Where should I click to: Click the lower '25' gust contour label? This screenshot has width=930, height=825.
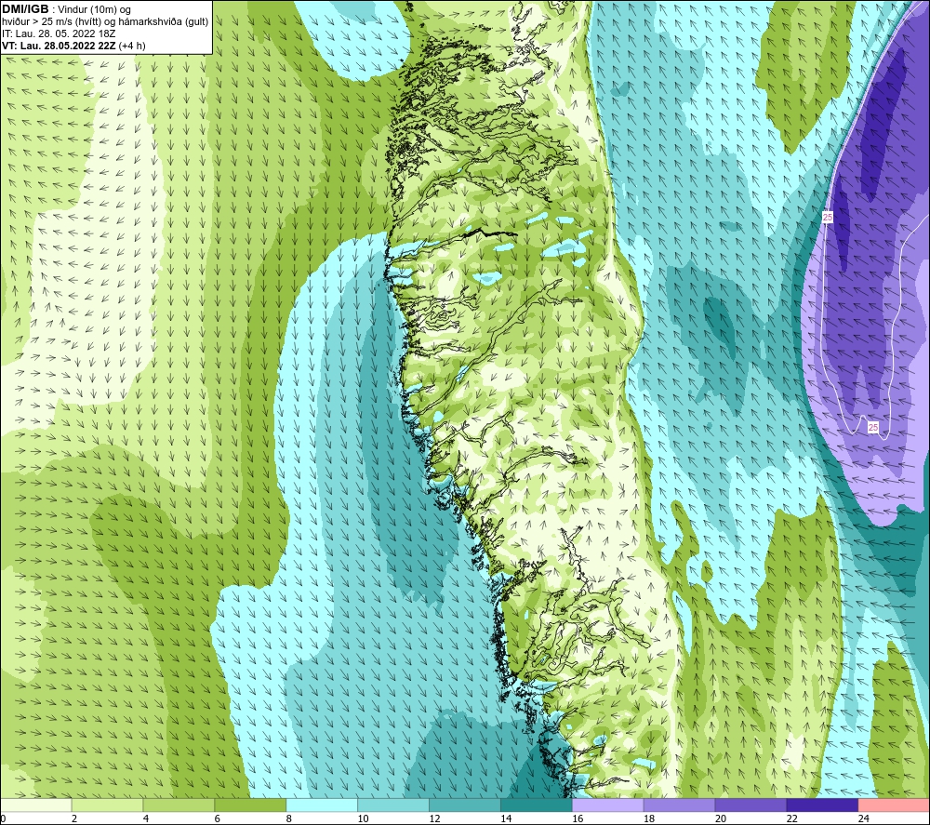[x=872, y=427]
